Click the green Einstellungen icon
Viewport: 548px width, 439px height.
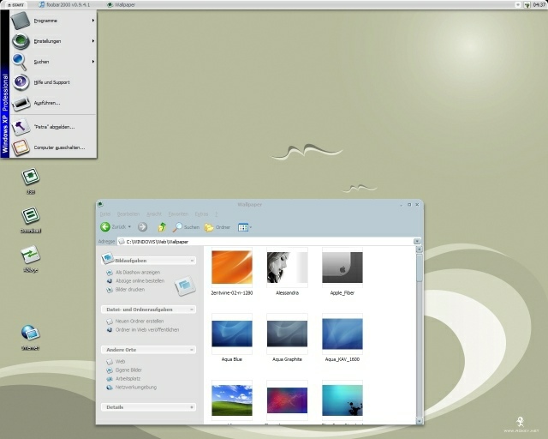coord(21,41)
